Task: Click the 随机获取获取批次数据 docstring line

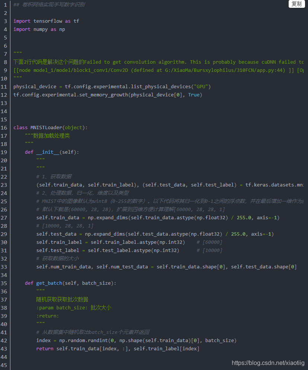Action: tap(62, 299)
